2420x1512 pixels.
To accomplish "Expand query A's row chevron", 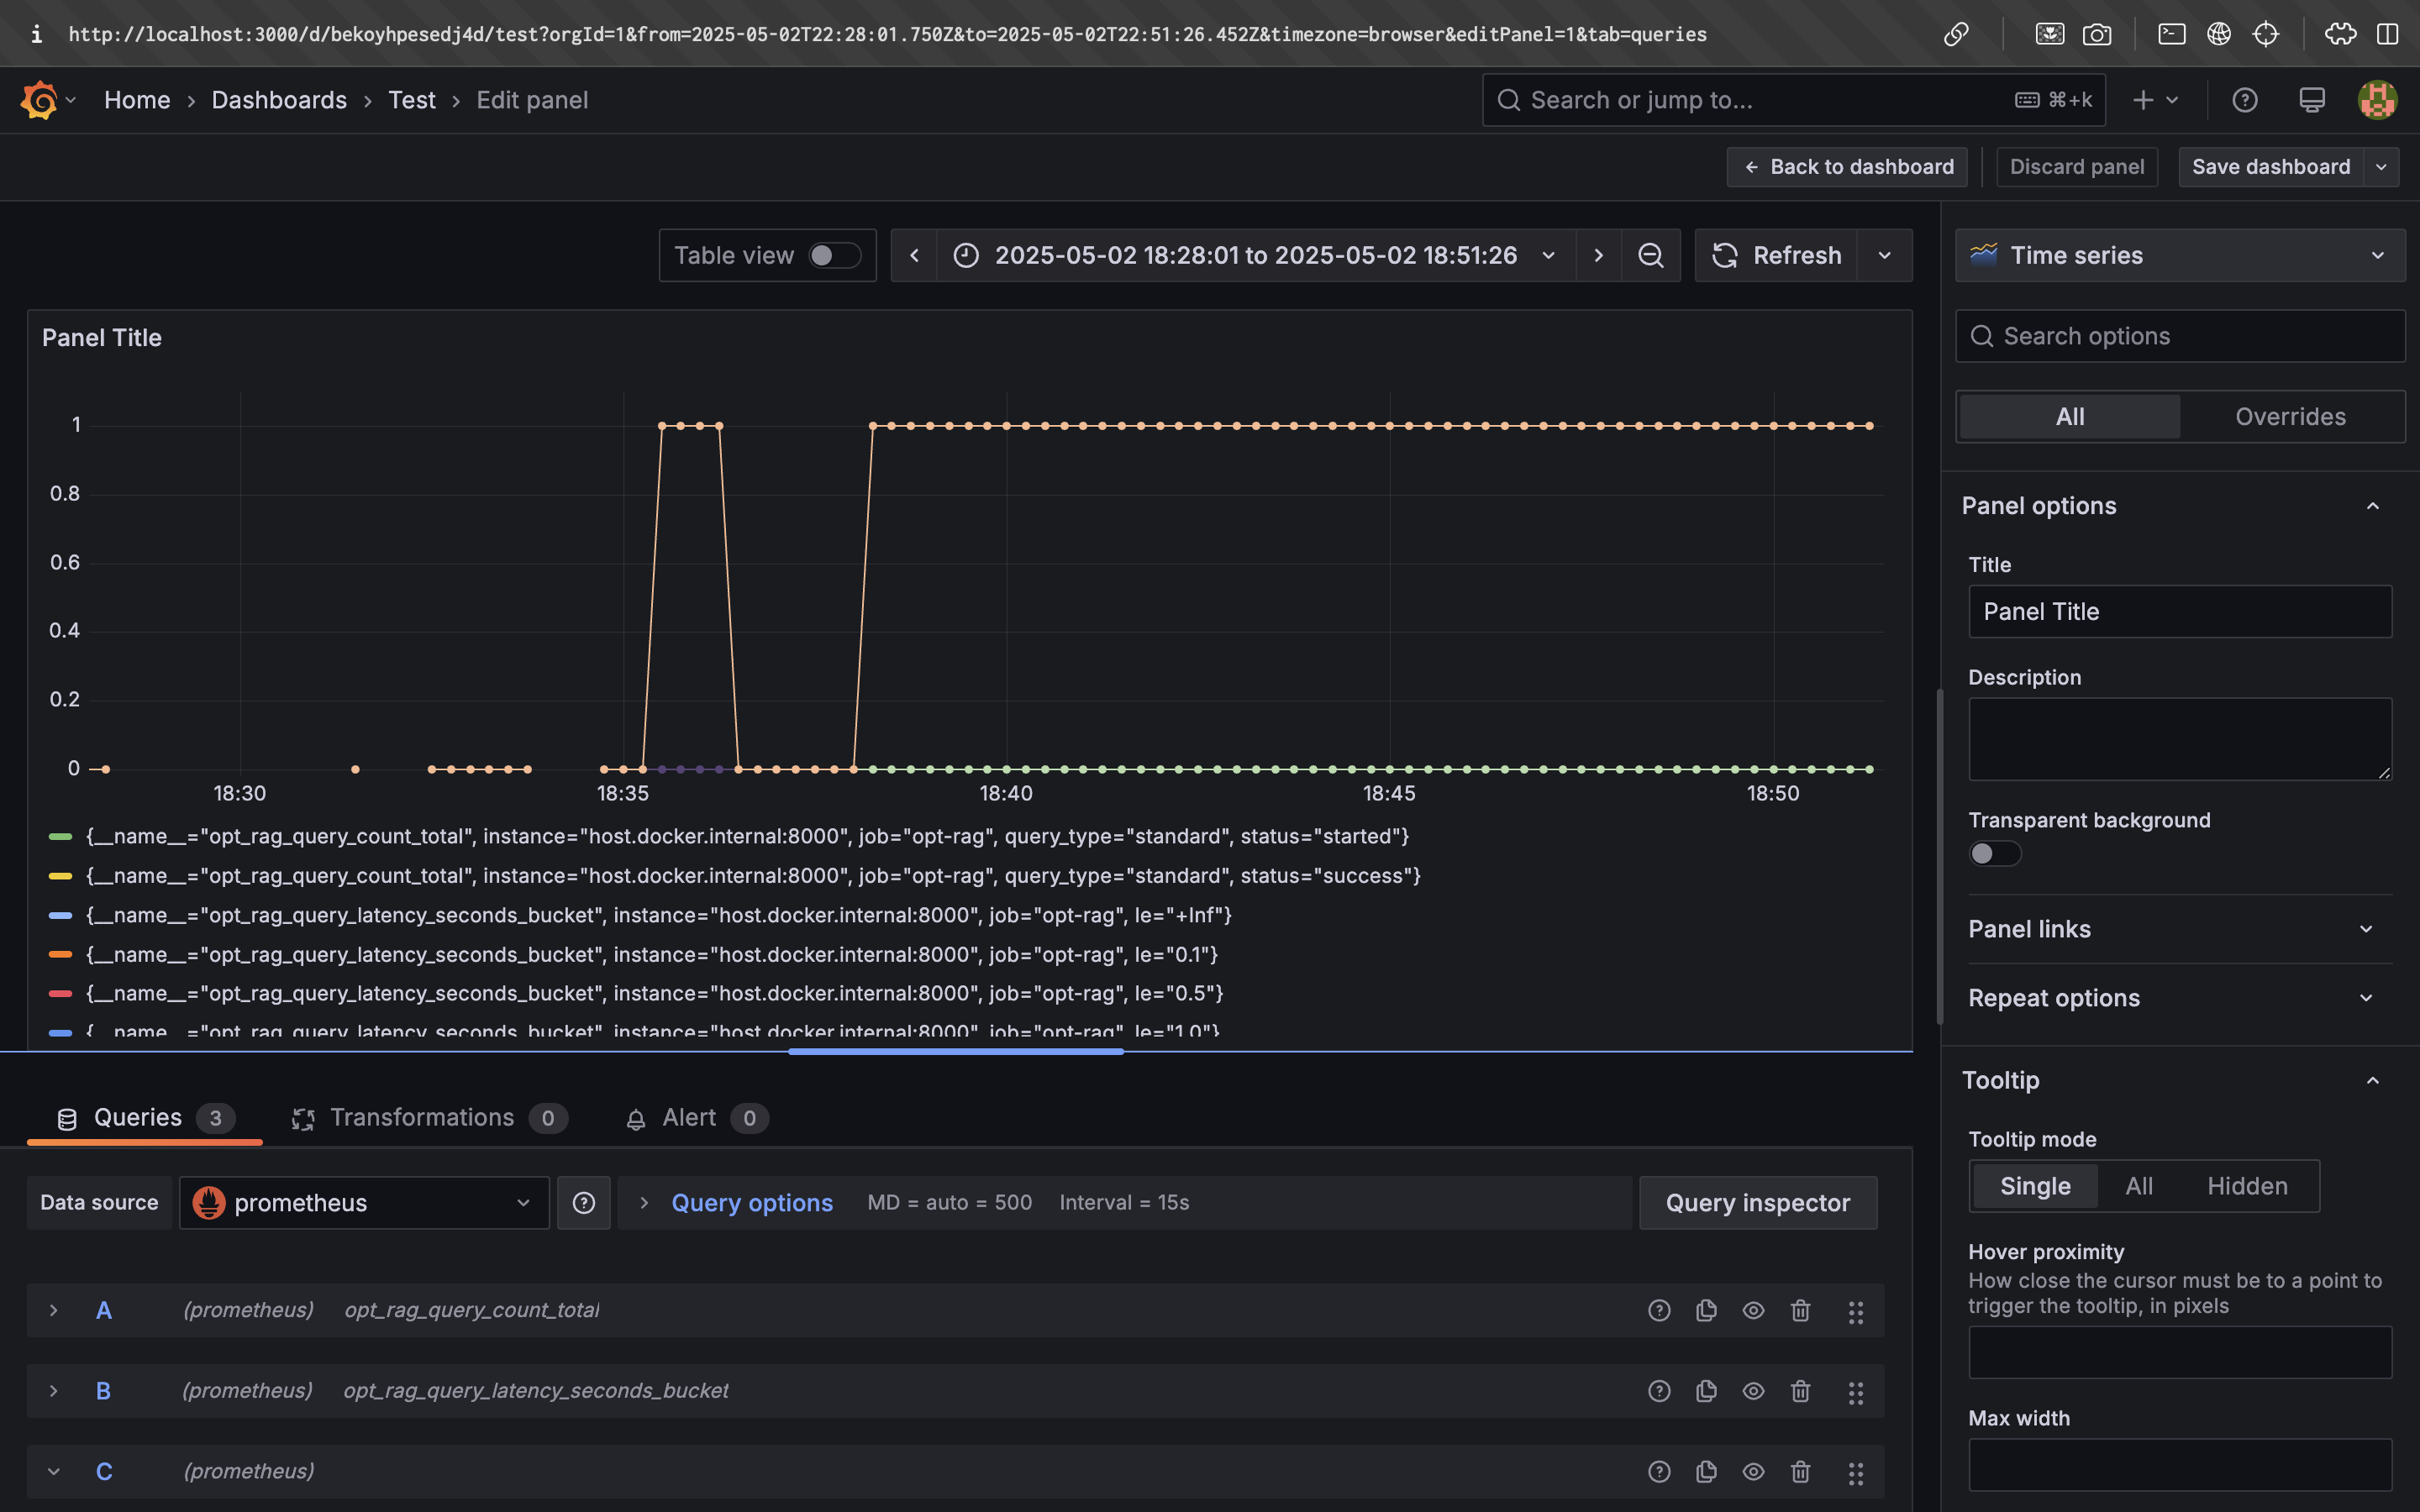I will (x=53, y=1309).
